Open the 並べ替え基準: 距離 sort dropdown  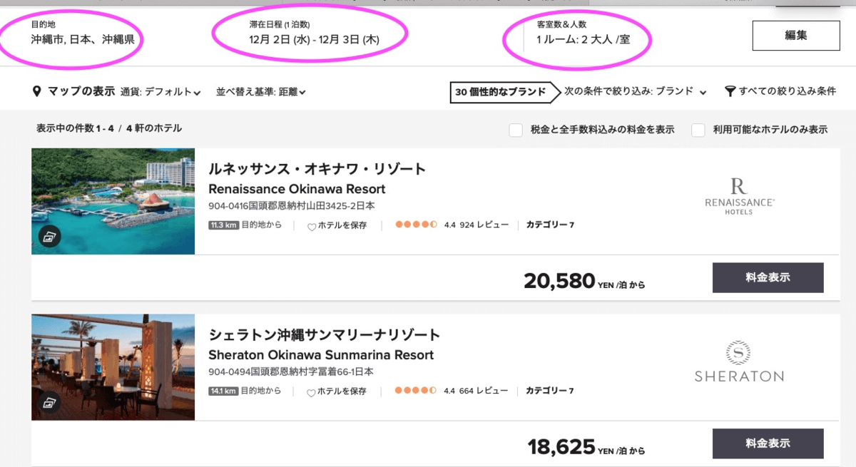pyautogui.click(x=261, y=92)
